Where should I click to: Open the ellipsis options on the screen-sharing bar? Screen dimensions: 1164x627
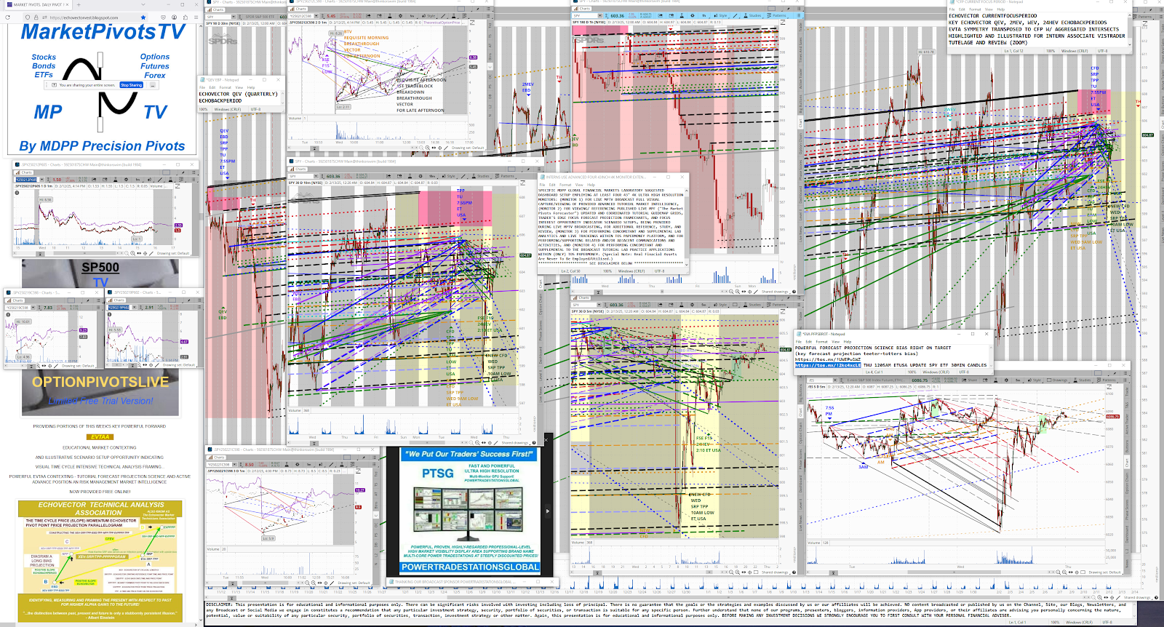[153, 85]
